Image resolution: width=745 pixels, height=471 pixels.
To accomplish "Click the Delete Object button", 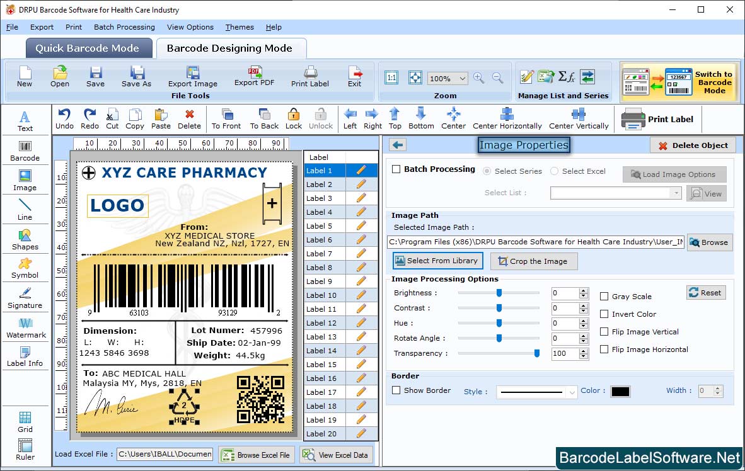I will coord(693,145).
